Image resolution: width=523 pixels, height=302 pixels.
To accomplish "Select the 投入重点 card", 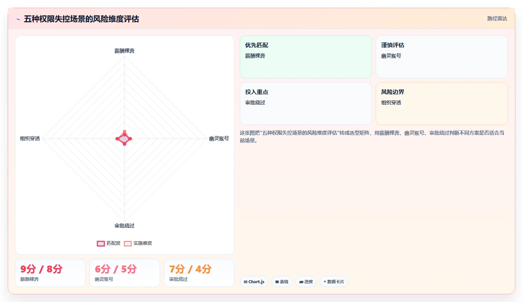I will pyautogui.click(x=306, y=104).
